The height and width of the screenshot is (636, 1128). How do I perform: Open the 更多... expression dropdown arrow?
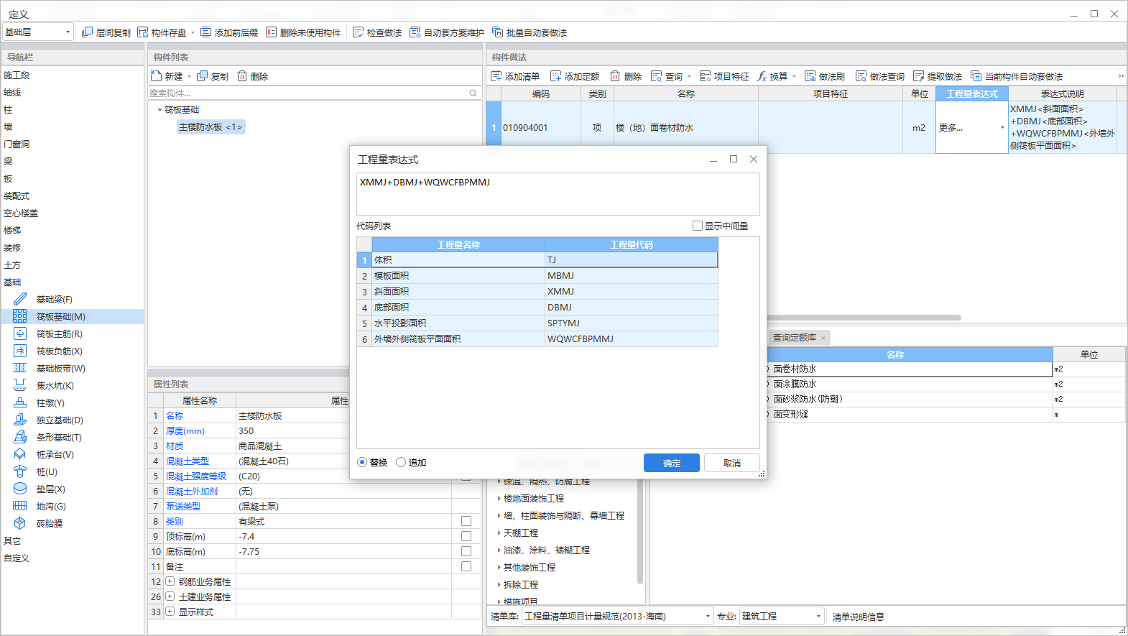pos(1002,128)
